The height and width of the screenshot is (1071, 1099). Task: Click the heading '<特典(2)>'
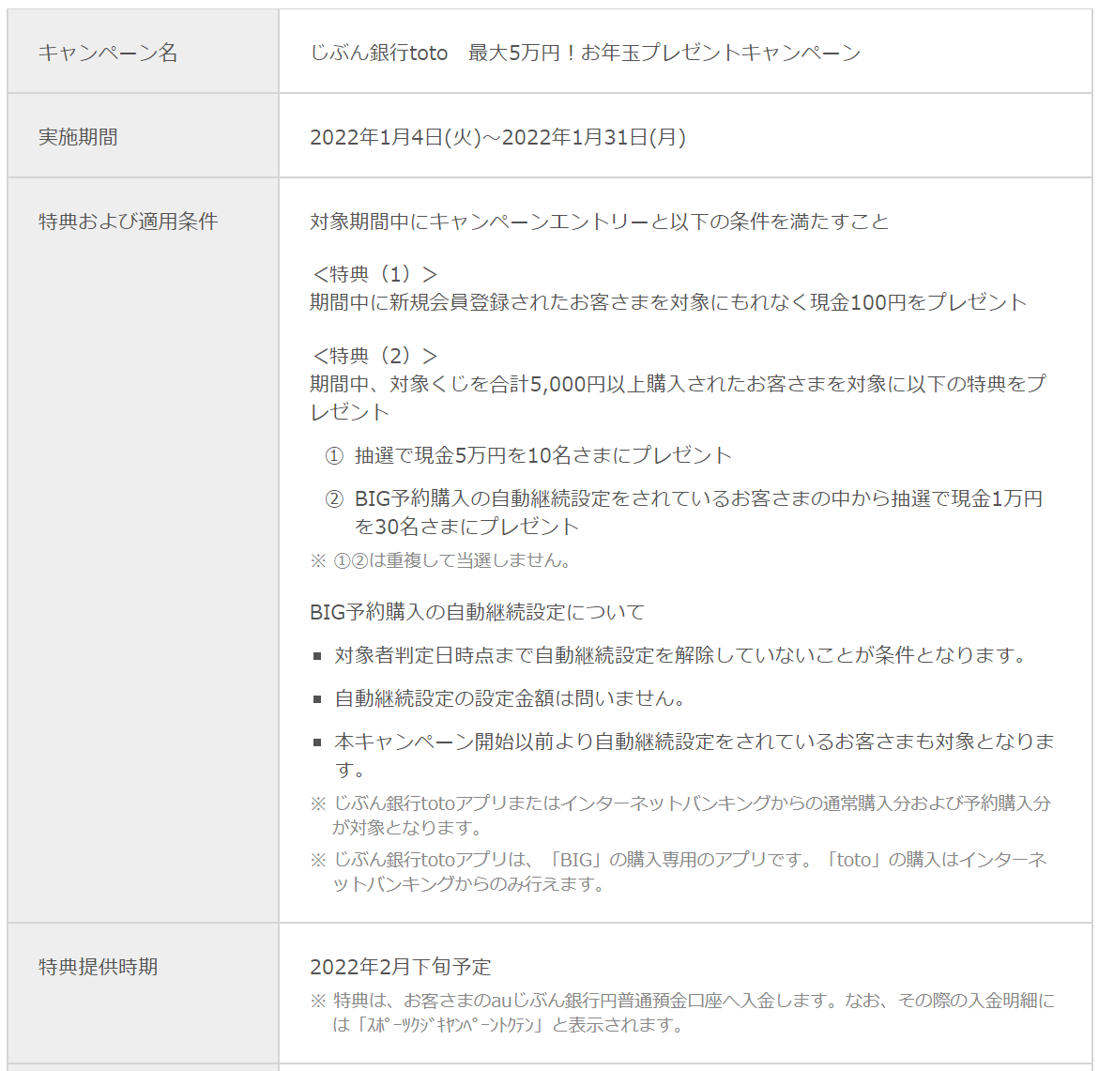(x=375, y=356)
